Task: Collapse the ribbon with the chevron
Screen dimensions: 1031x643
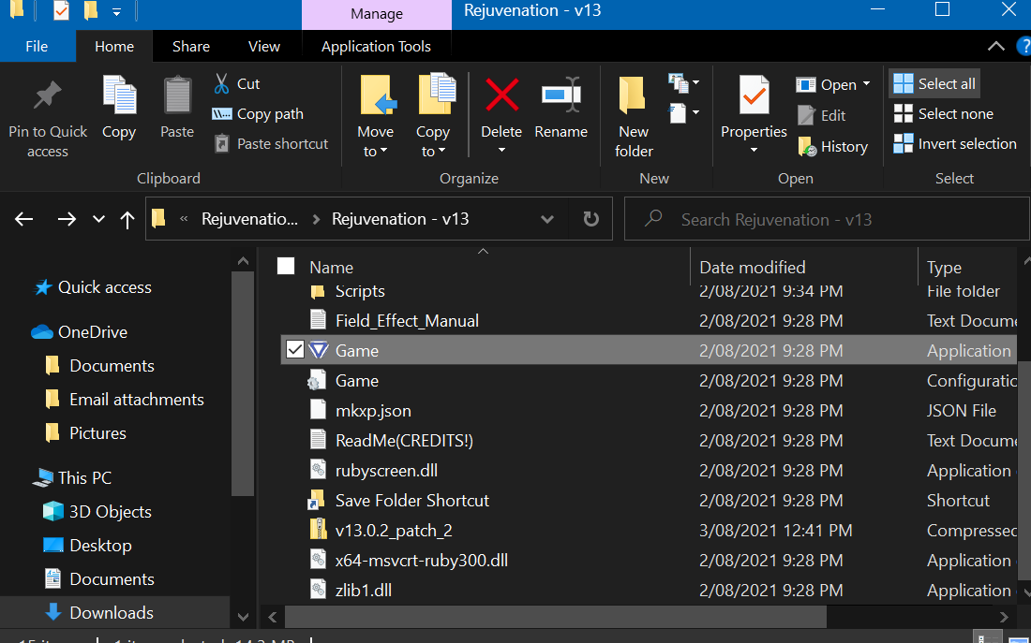Action: tap(996, 46)
